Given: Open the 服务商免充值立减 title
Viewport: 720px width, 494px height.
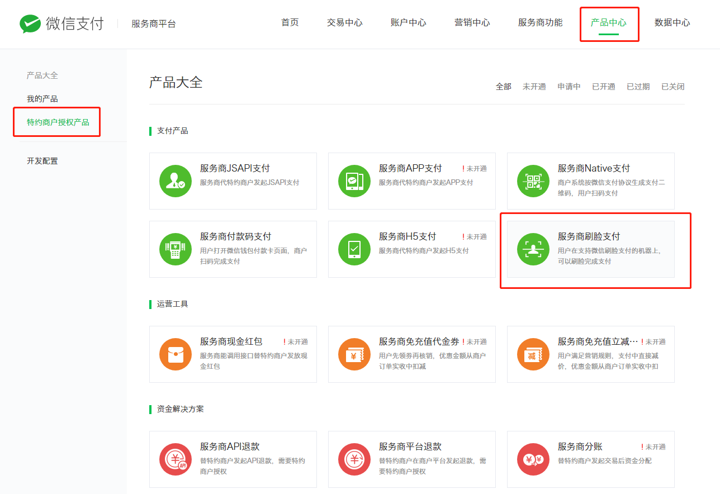Looking at the screenshot, I should tap(598, 341).
